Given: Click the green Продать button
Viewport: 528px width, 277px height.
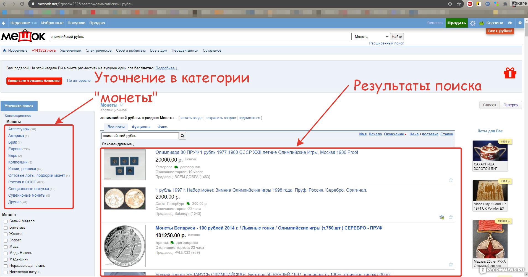Looking at the screenshot, I should (x=456, y=23).
